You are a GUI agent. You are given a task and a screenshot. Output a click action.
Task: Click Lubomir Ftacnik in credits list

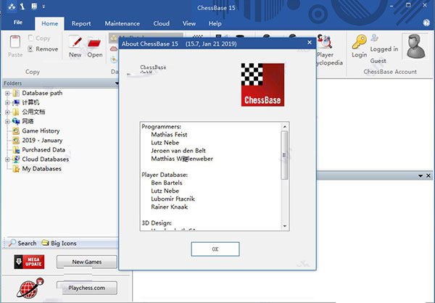pos(173,199)
